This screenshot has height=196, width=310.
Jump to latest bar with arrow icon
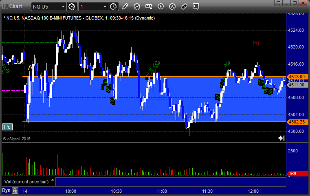coord(281,138)
